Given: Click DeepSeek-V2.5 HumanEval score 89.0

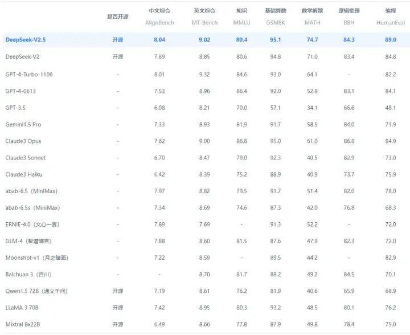Looking at the screenshot, I should coord(391,40).
